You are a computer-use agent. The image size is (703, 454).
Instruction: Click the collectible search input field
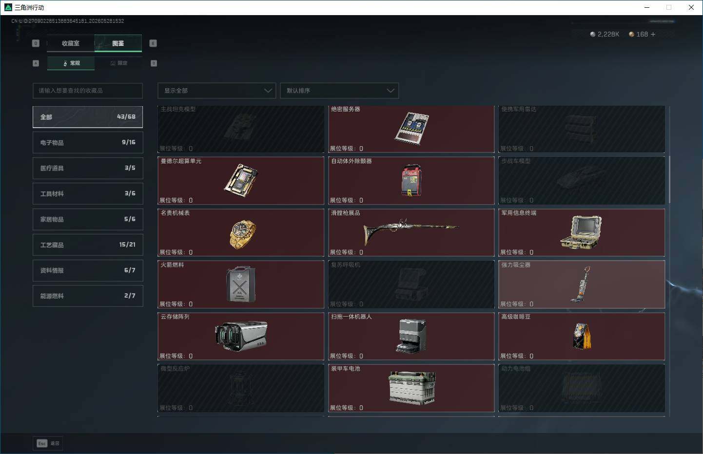pos(88,91)
